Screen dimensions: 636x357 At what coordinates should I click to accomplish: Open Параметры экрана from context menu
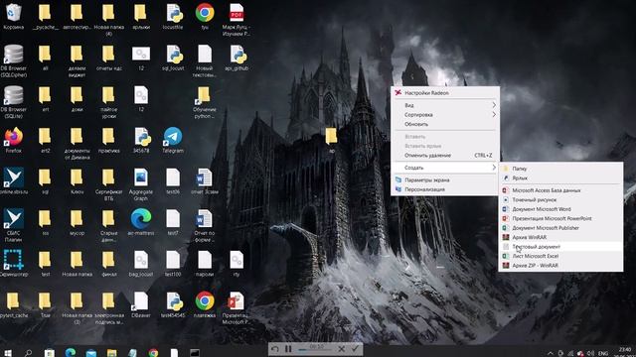[445, 180]
